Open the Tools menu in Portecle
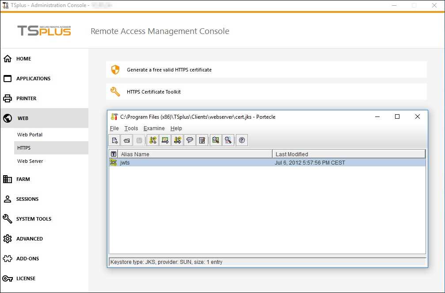 [x=131, y=128]
